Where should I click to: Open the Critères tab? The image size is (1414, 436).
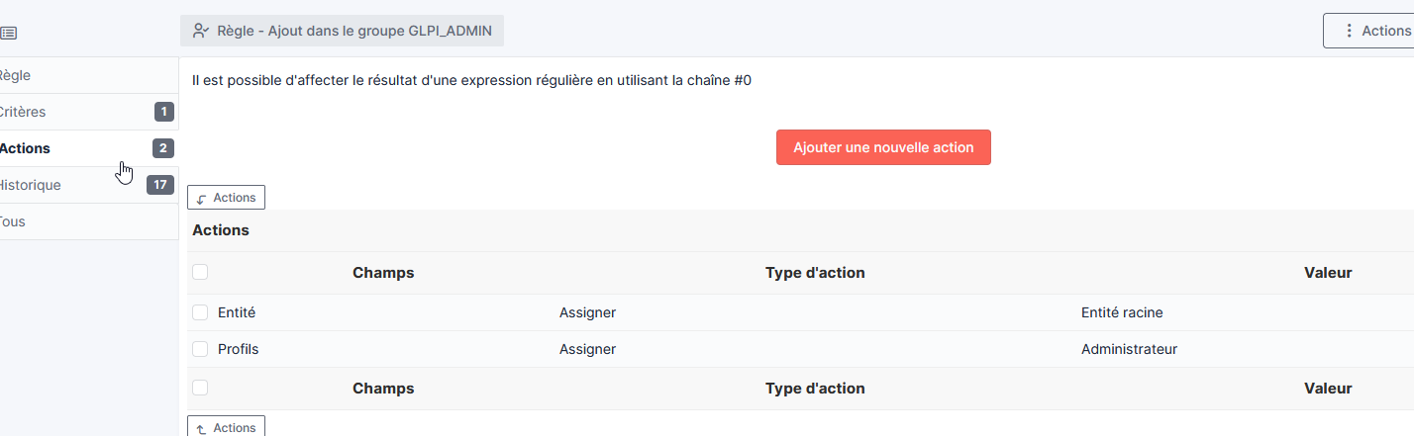24,112
